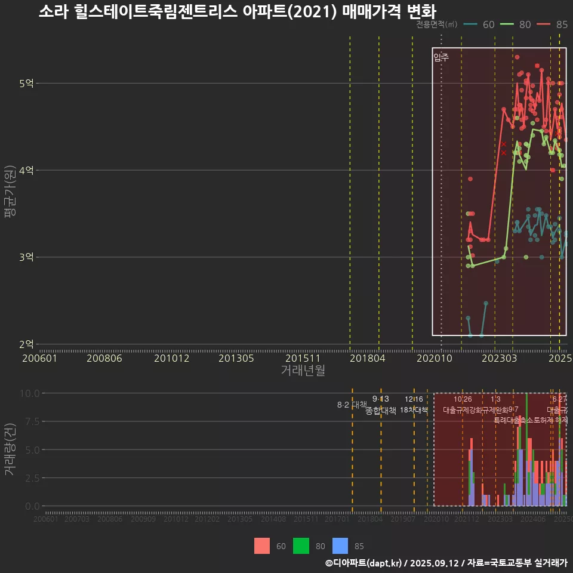Image resolution: width=573 pixels, height=573 pixels.
Task: Click the '평균가(원)' y-axis title
Action: (10, 192)
